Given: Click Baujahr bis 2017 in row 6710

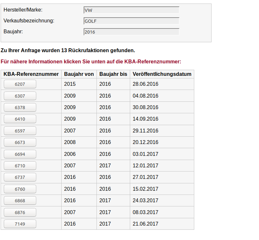Looking at the screenshot, I should click(x=105, y=165).
